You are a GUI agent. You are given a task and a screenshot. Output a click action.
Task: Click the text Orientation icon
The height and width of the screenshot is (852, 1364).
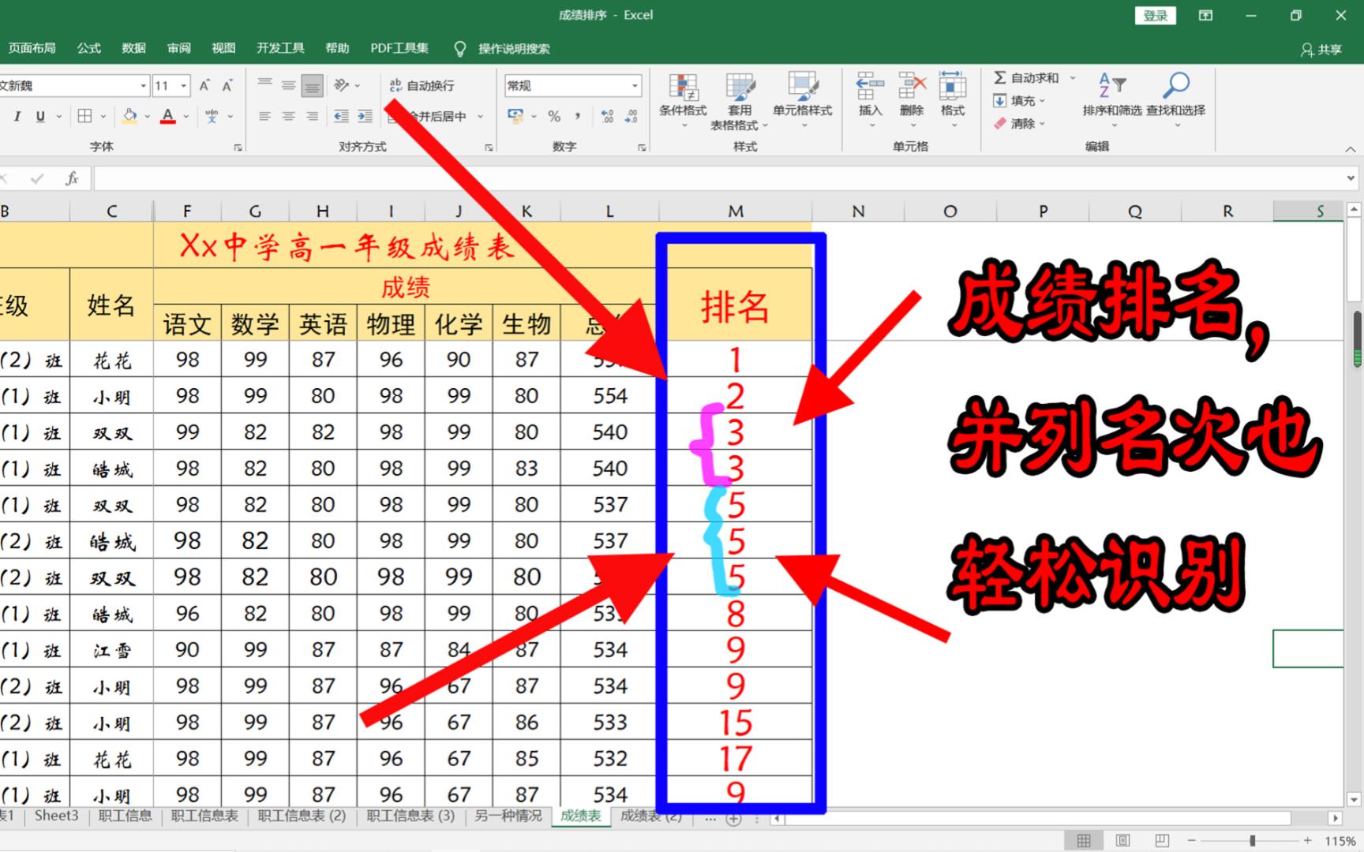tap(341, 85)
